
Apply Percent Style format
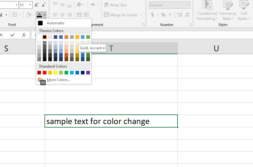(163, 15)
